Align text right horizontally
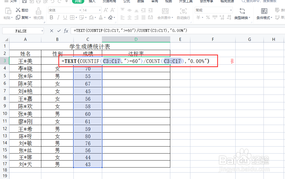The height and width of the screenshot is (179, 285). pos(136,18)
